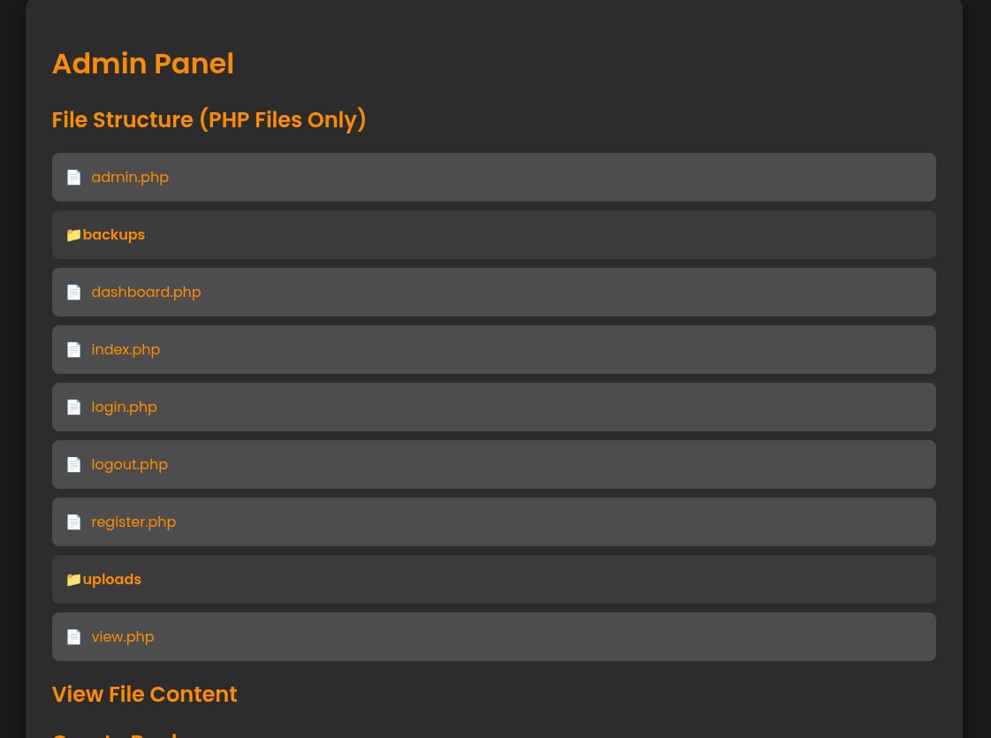Click the file icon beside view.php
991x738 pixels.
click(x=74, y=637)
